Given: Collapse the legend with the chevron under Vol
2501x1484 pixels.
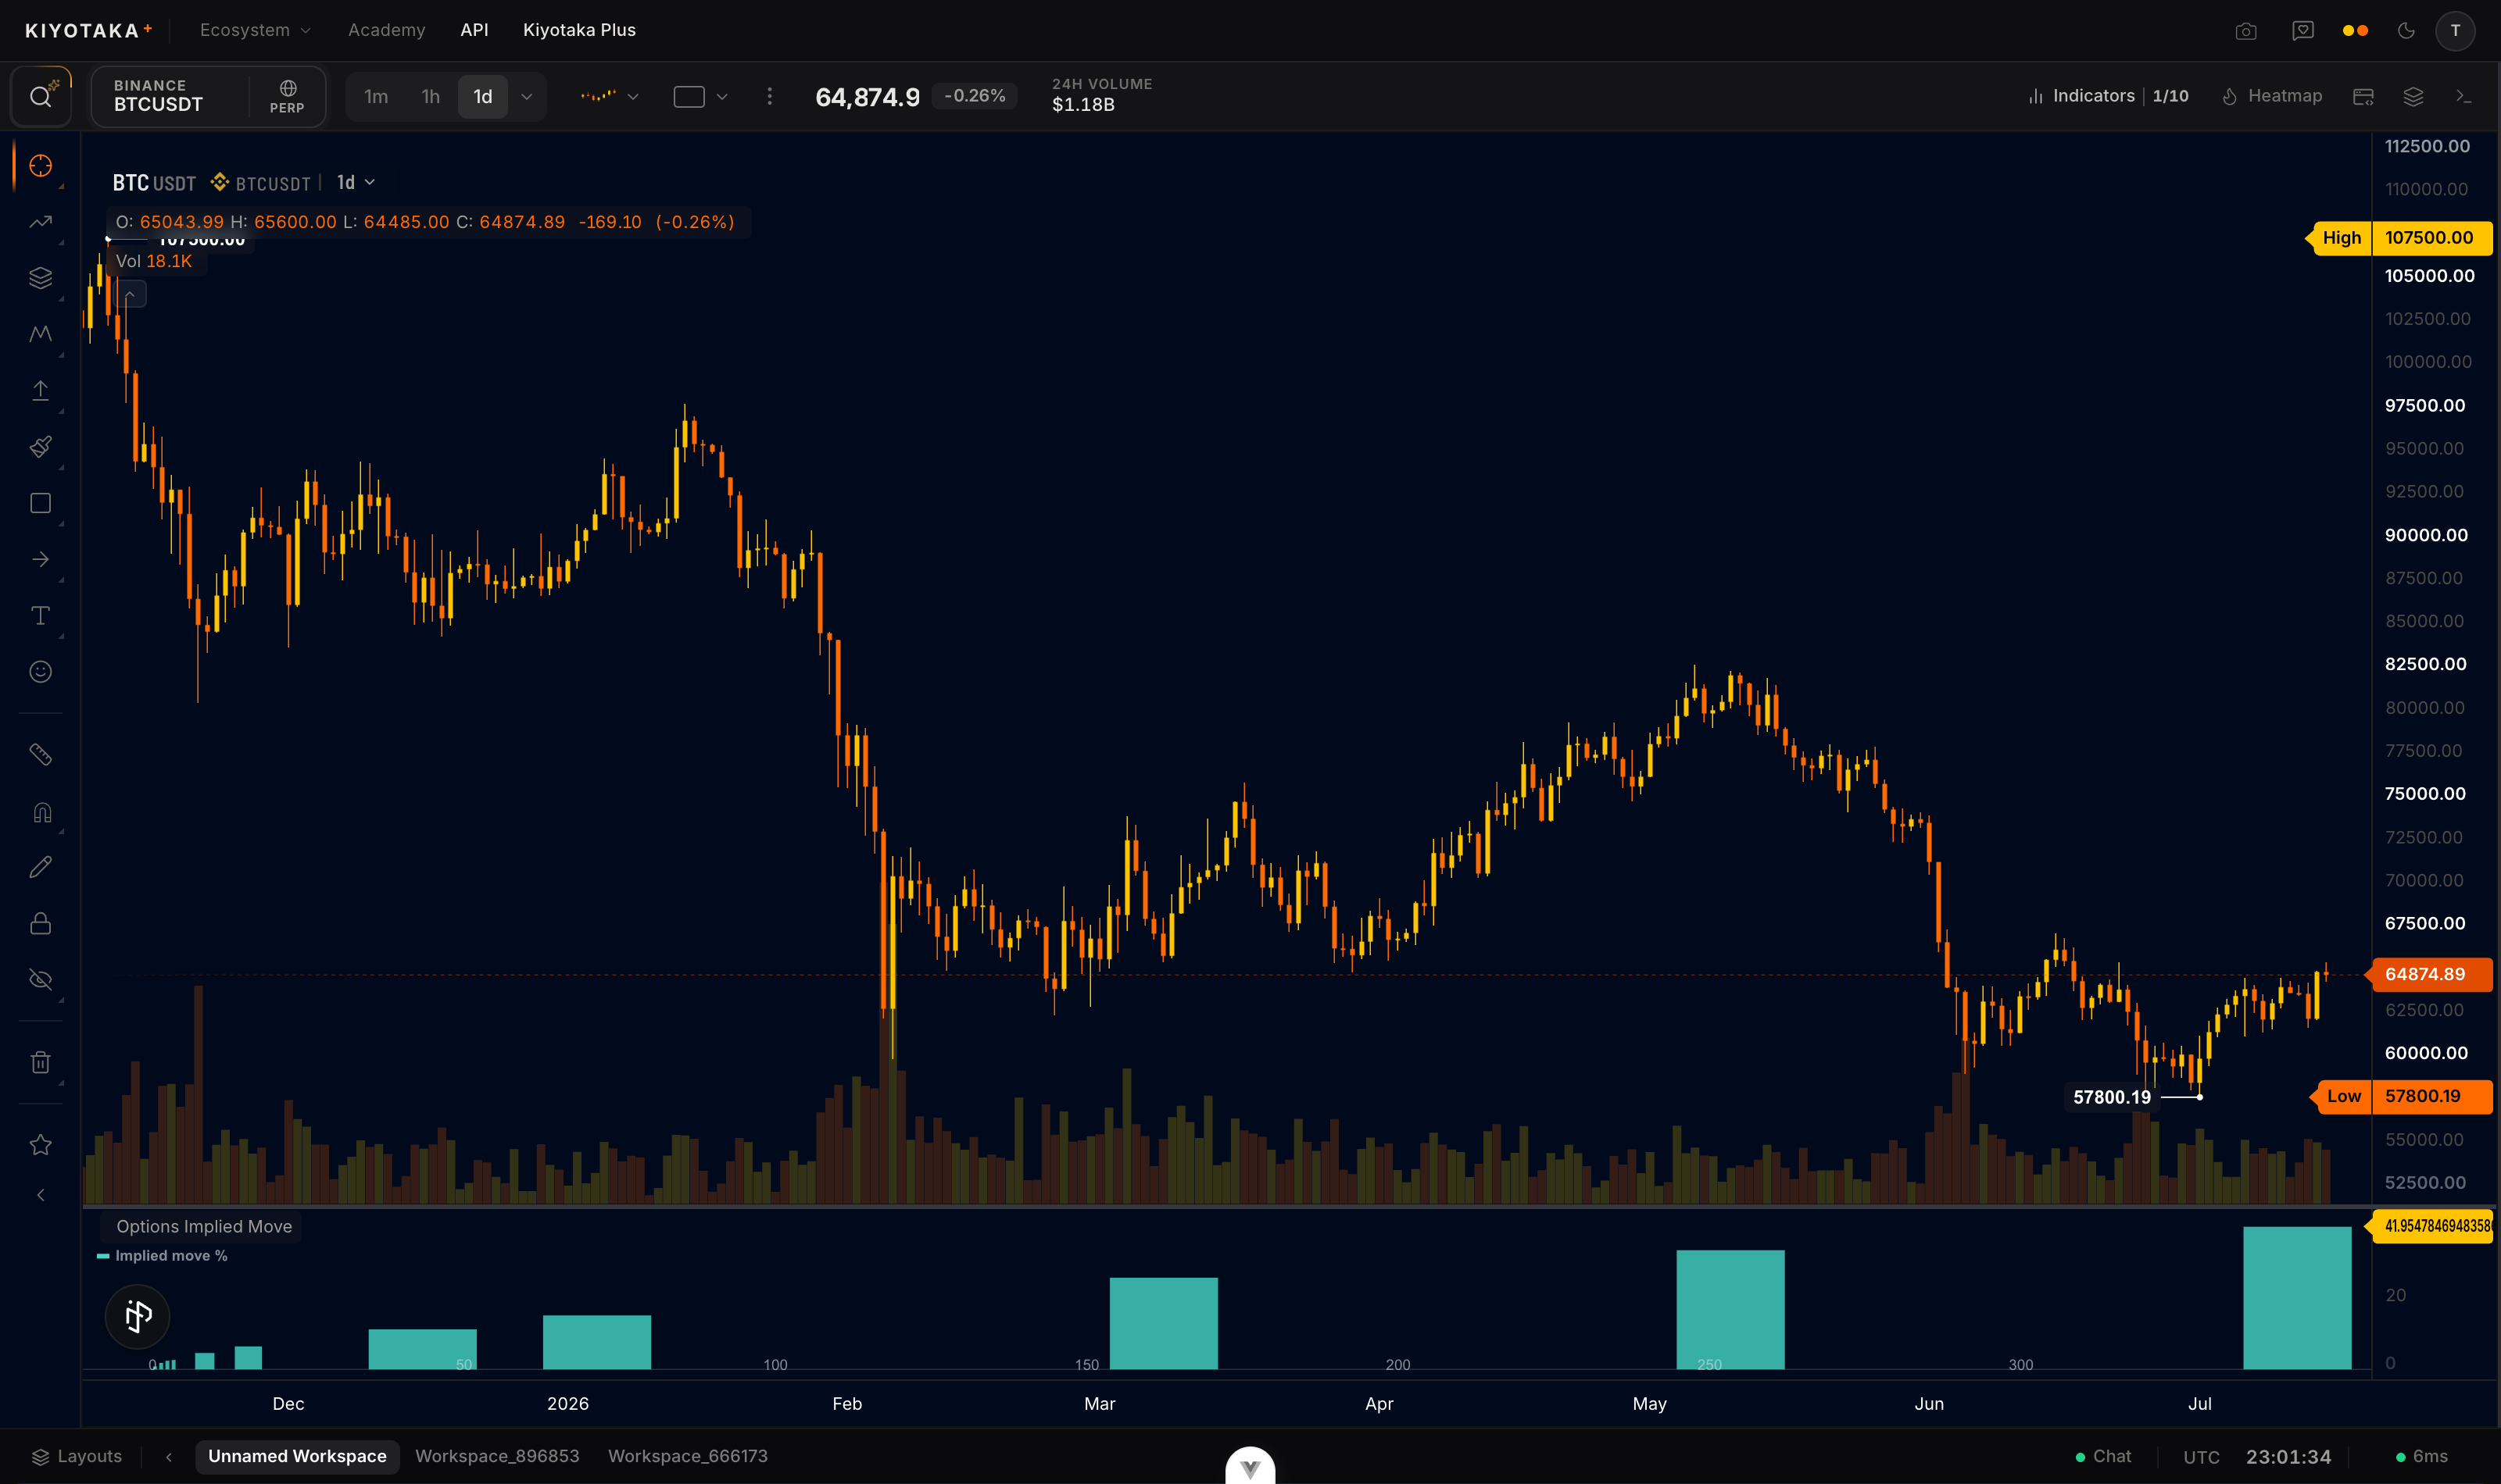Looking at the screenshot, I should tap(130, 294).
